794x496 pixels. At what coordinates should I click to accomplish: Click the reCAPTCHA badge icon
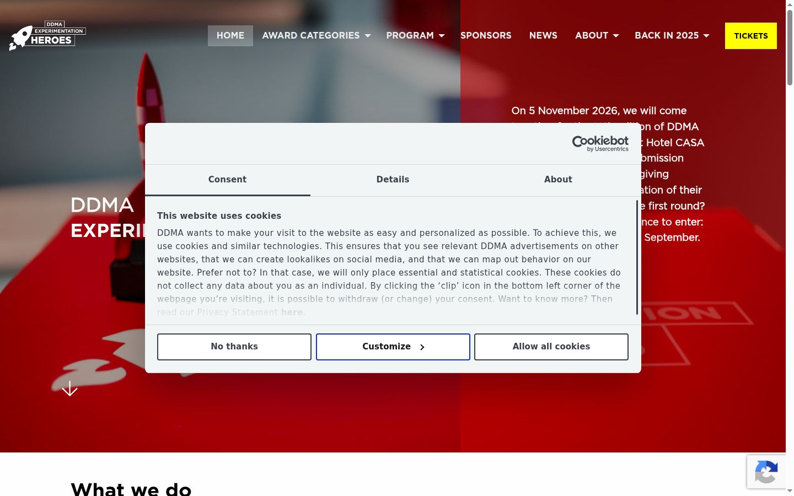point(766,472)
